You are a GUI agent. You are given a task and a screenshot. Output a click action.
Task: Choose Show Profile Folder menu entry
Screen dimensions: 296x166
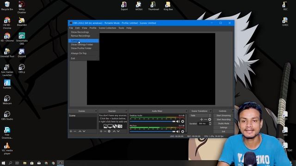pyautogui.click(x=84, y=48)
